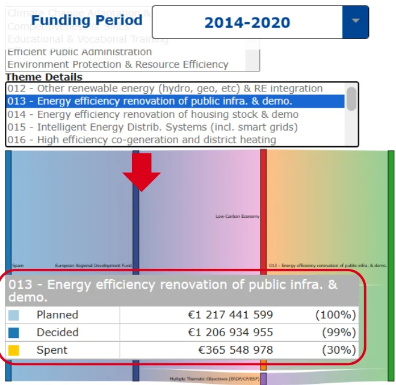Open the Funding Period dropdown arrow
Image resolution: width=396 pixels, height=385 pixels.
(x=355, y=22)
